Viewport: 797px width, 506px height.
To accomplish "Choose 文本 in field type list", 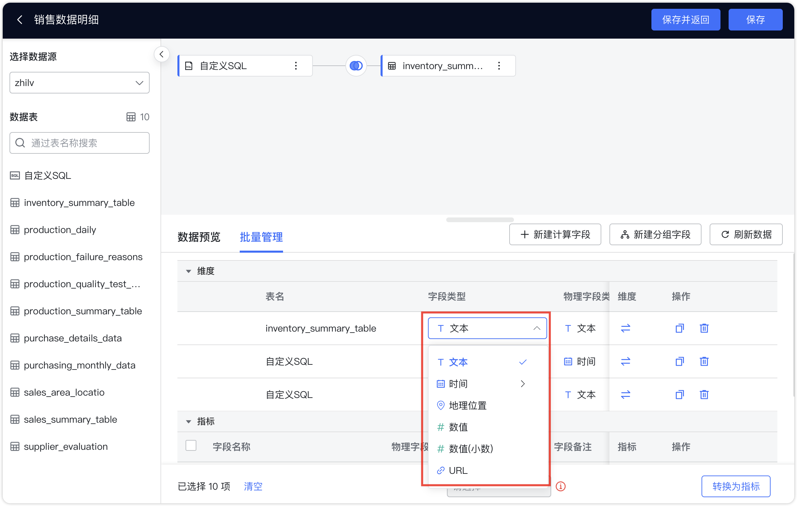I will pos(488,362).
